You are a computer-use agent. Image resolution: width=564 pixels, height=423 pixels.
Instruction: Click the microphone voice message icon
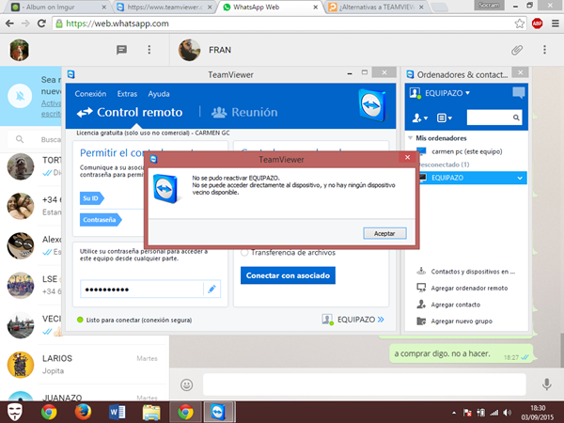tap(546, 384)
